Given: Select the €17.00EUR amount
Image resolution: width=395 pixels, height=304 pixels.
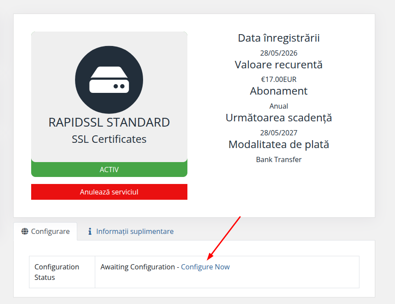Looking at the screenshot, I should 279,79.
